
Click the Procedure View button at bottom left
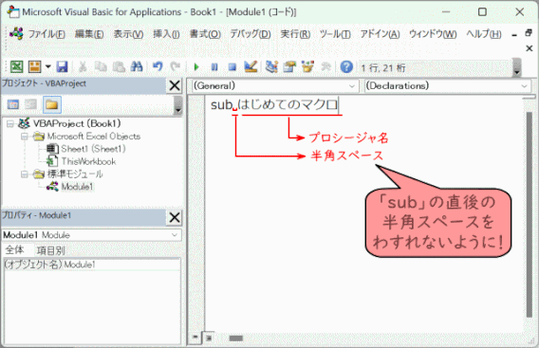tap(195, 338)
